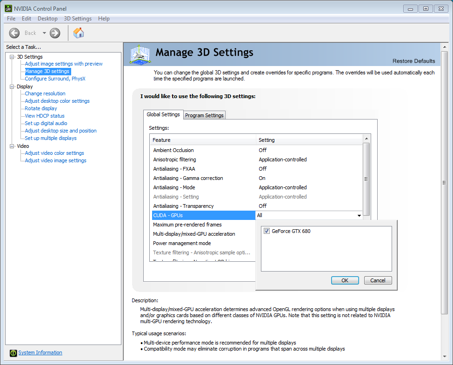Open the System Information link
Viewport: 453px width, 365px height.
click(x=40, y=353)
